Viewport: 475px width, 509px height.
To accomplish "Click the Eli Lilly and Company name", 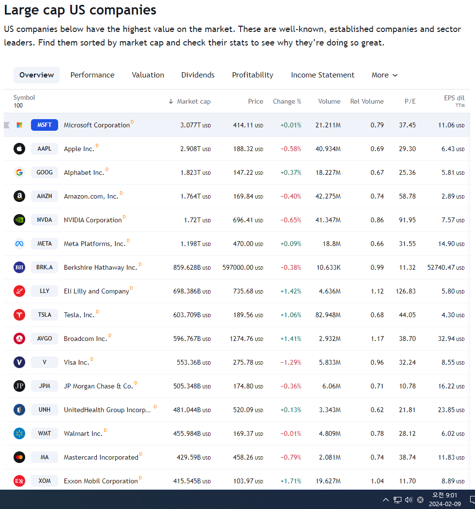I will pyautogui.click(x=96, y=291).
